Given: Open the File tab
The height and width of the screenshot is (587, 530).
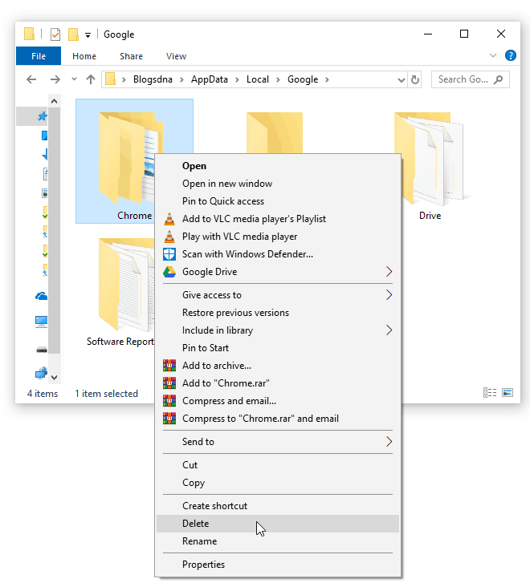Looking at the screenshot, I should [x=39, y=56].
